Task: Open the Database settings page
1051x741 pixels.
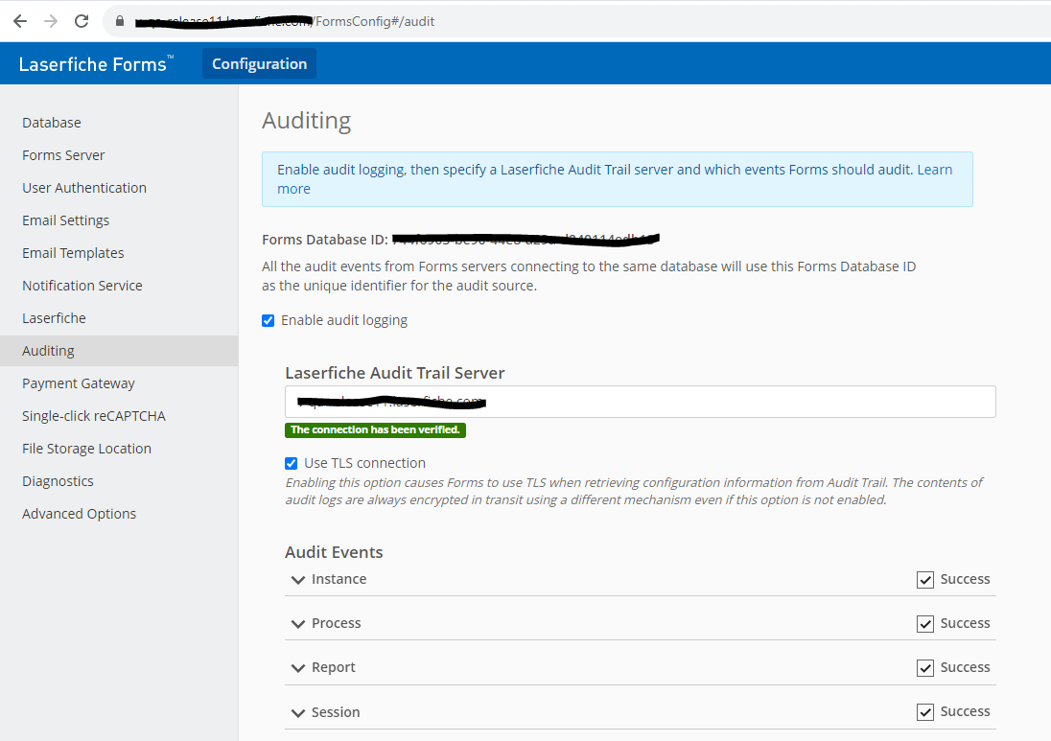Action: point(52,123)
